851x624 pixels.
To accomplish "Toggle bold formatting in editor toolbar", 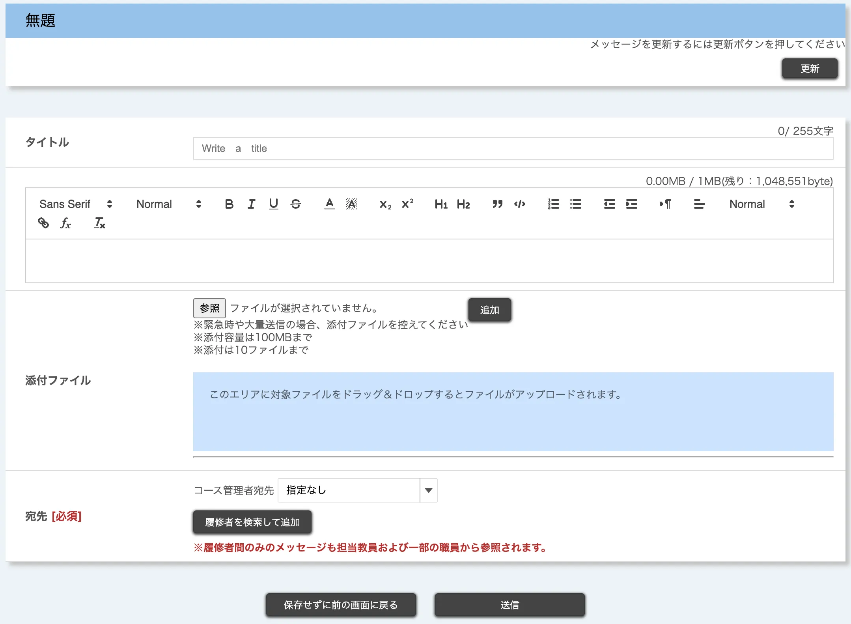I will coord(229,204).
